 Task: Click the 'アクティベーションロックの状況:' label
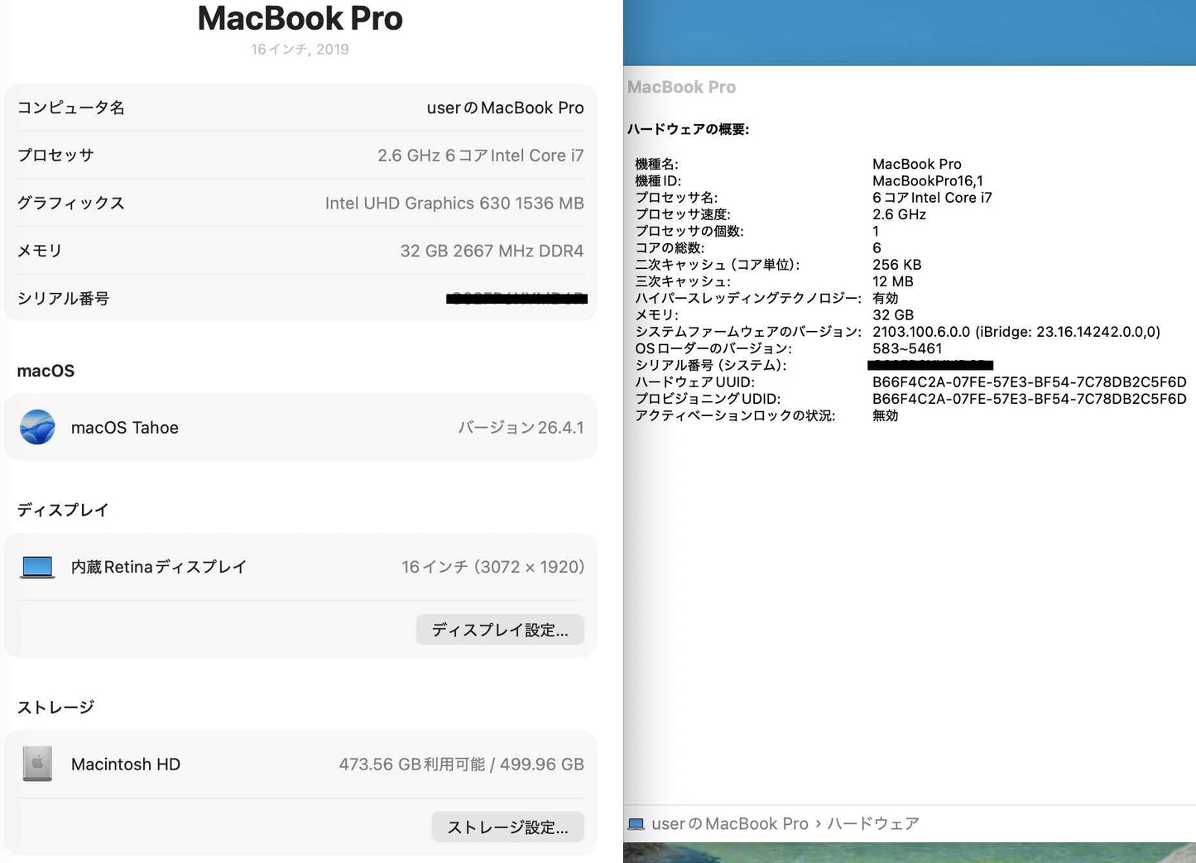pos(735,415)
